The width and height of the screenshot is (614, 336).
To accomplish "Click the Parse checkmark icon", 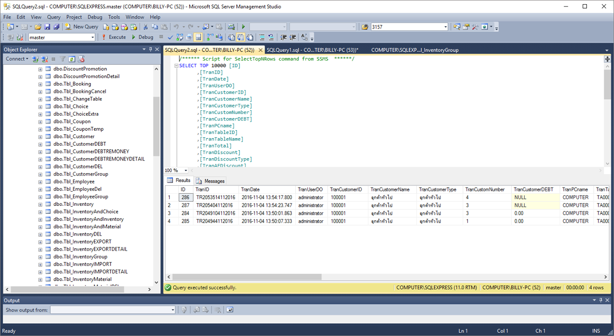I will tap(171, 37).
